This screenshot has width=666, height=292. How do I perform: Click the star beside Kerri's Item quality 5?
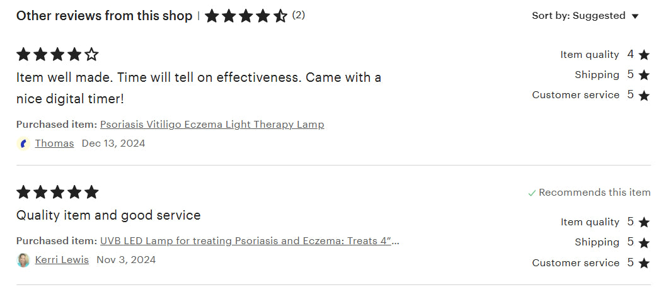pos(644,223)
